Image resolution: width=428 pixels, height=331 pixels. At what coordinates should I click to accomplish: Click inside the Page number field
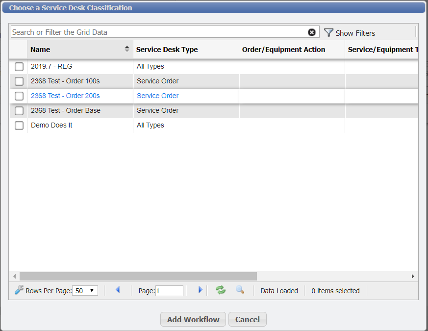(169, 290)
